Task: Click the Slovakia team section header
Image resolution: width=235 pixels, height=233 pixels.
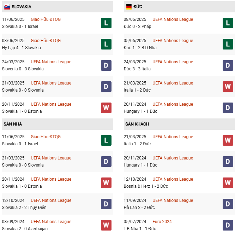Action: [21, 7]
